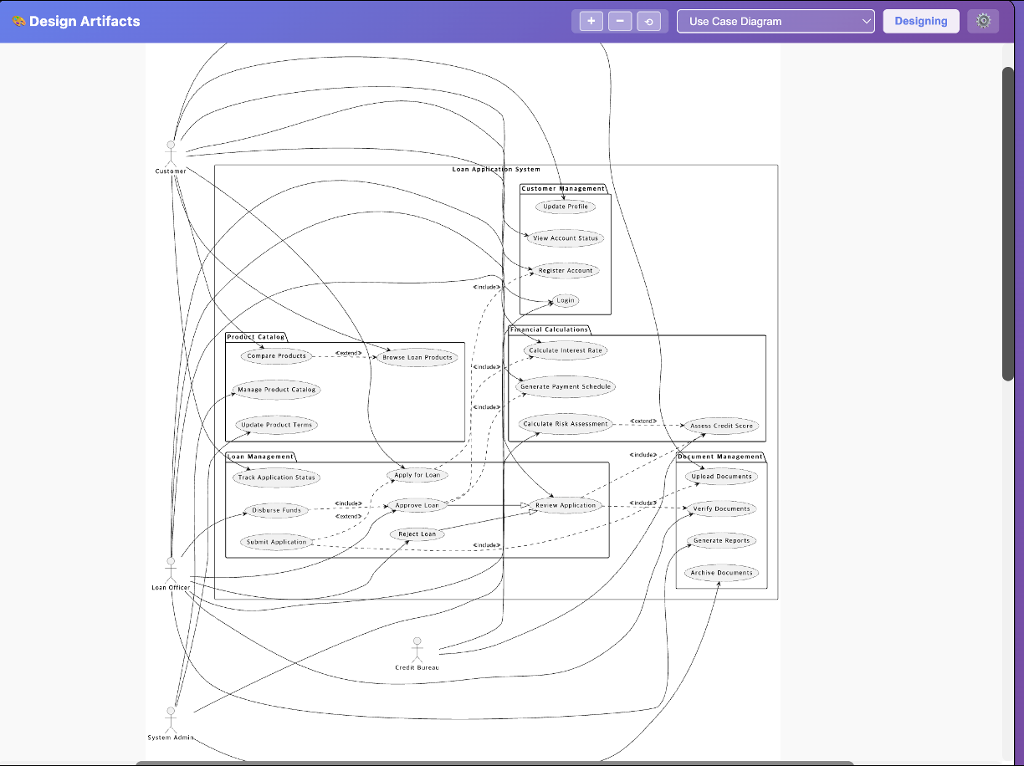Click the Apply for Loan use case
The height and width of the screenshot is (766, 1024).
click(x=417, y=475)
